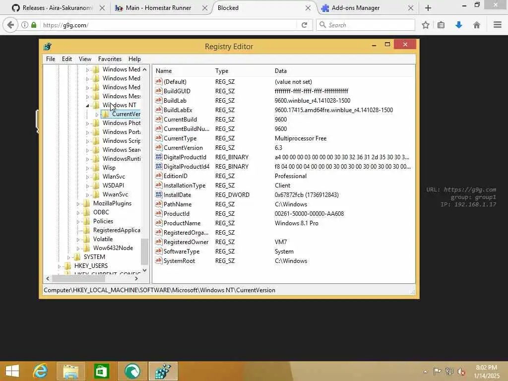Open the green round app taskbar icon

(132, 371)
